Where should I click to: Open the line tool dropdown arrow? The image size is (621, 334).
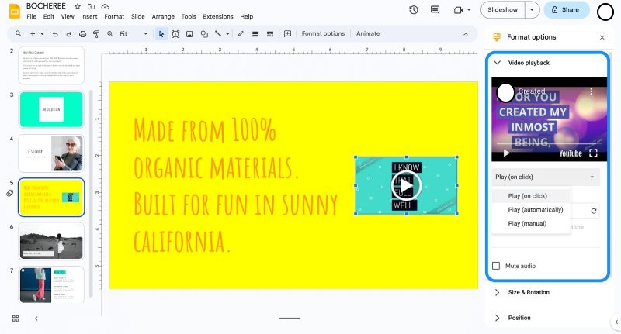click(227, 34)
